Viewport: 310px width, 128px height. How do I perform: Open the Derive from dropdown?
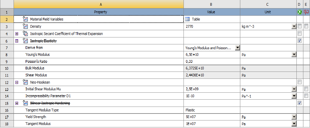click(x=238, y=48)
